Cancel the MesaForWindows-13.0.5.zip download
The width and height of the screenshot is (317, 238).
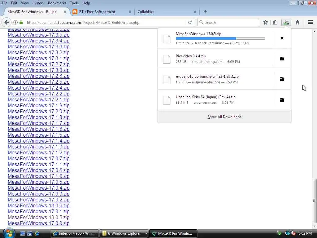(282, 38)
